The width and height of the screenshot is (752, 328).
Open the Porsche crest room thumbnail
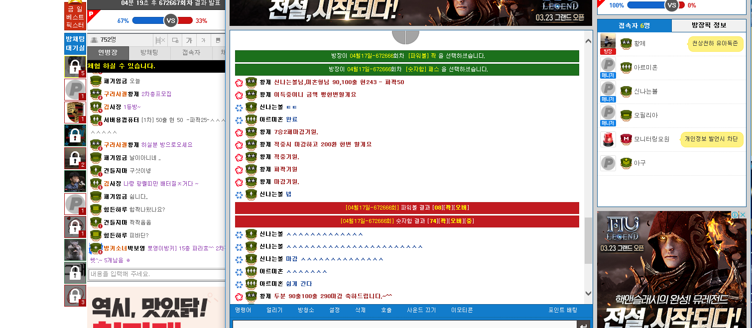point(75,112)
